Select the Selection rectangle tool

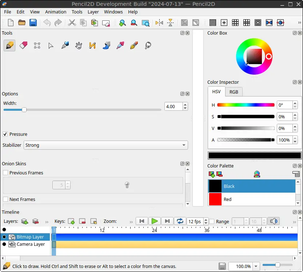tap(37, 46)
